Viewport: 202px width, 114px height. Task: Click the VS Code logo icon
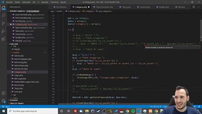pyautogui.click(x=3, y=2)
